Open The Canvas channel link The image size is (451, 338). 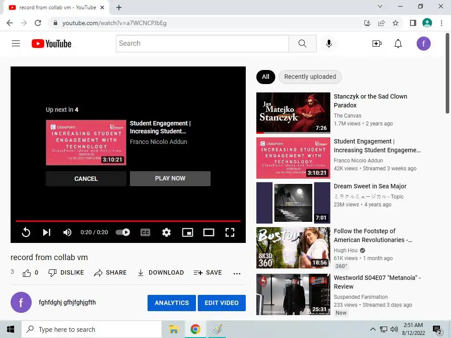coord(347,116)
